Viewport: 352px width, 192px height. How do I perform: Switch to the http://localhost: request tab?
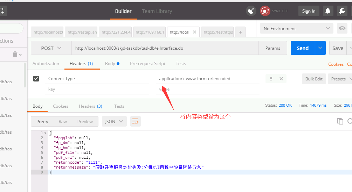(x=47, y=32)
